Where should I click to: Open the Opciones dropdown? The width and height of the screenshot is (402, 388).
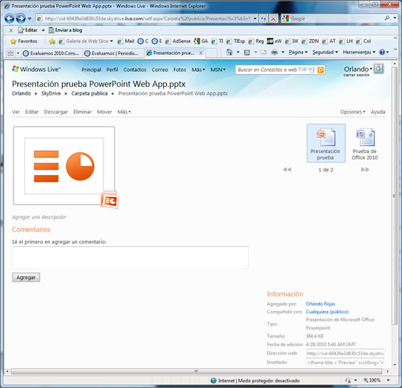[x=353, y=112]
